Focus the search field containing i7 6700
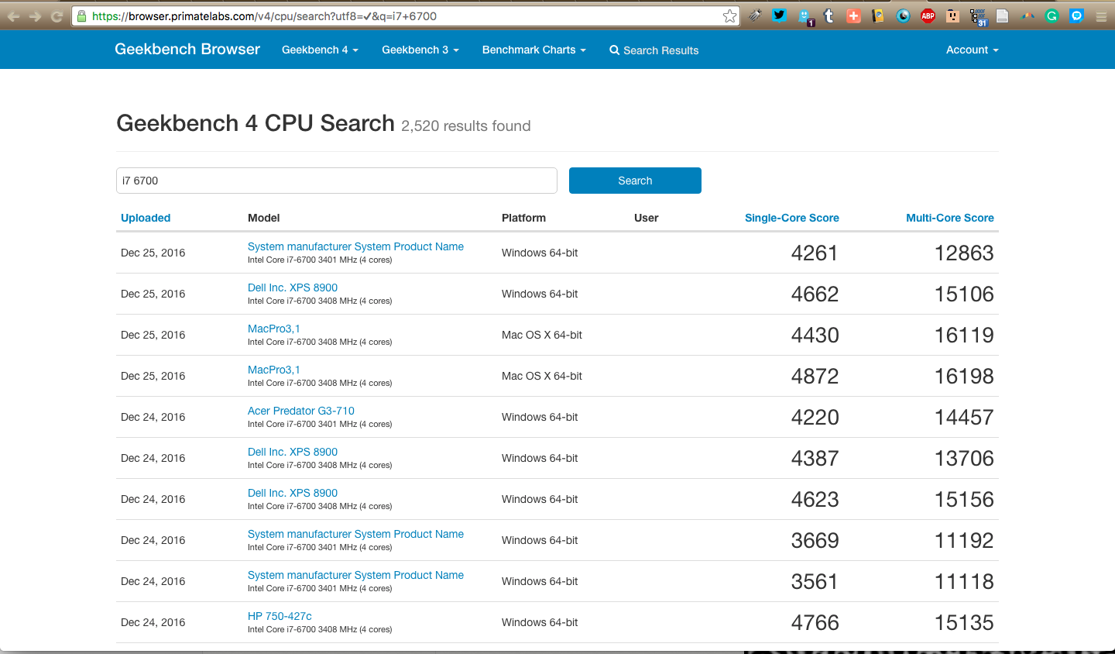Viewport: 1115px width, 654px height. pyautogui.click(x=337, y=181)
